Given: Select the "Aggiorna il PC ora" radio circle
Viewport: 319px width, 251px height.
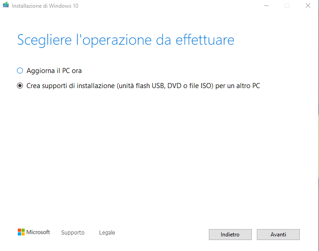Looking at the screenshot, I should [20, 71].
